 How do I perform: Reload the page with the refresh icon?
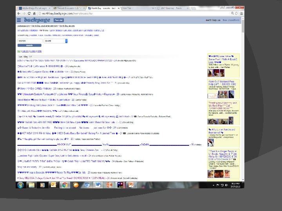tap(29, 13)
